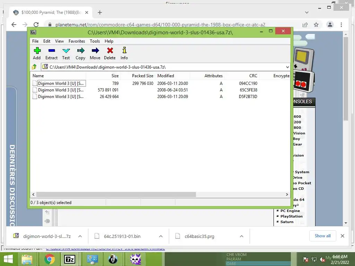355x266 pixels.
Task: Close the $100,000 Pyramid tab
Action: click(87, 12)
